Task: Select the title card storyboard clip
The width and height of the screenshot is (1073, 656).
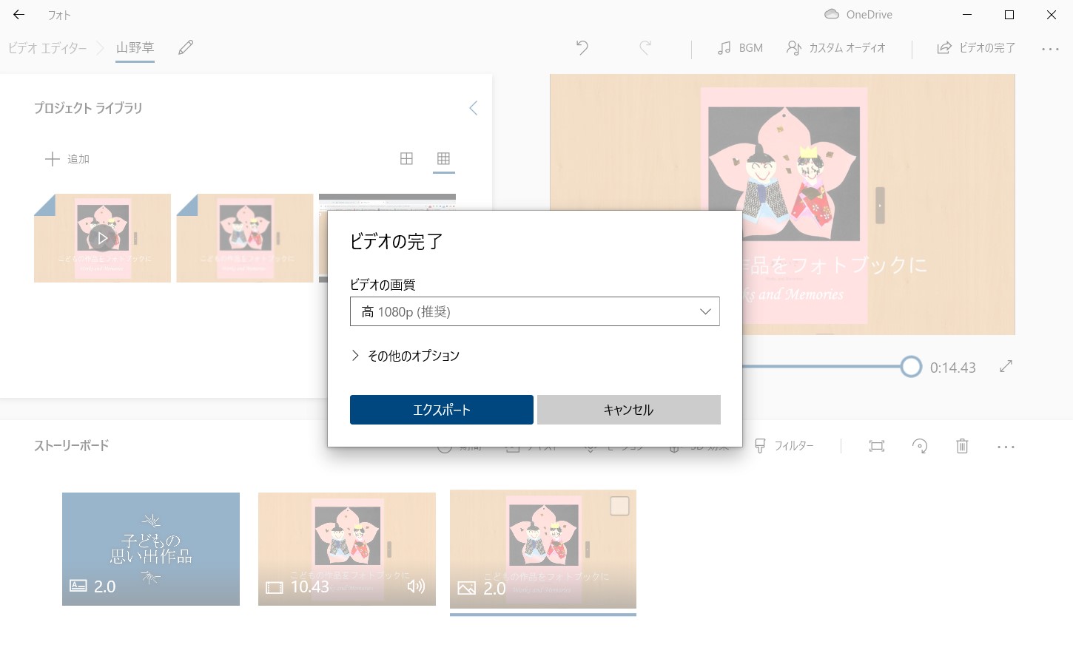Action: [151, 549]
